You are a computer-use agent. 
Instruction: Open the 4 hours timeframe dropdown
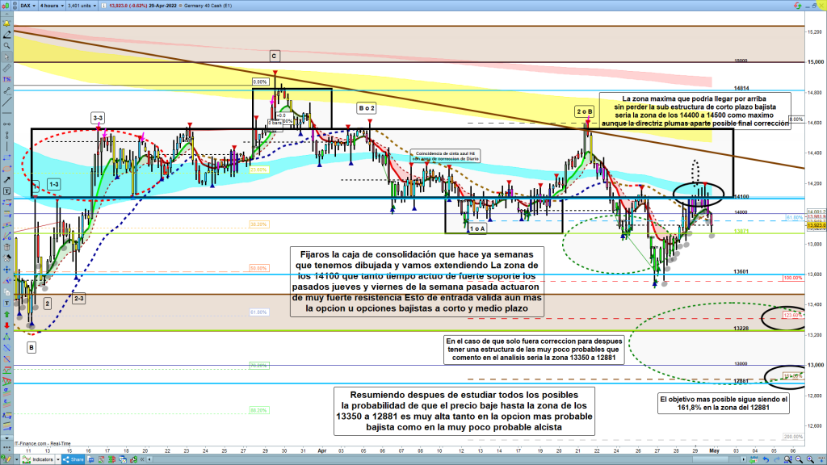click(52, 6)
